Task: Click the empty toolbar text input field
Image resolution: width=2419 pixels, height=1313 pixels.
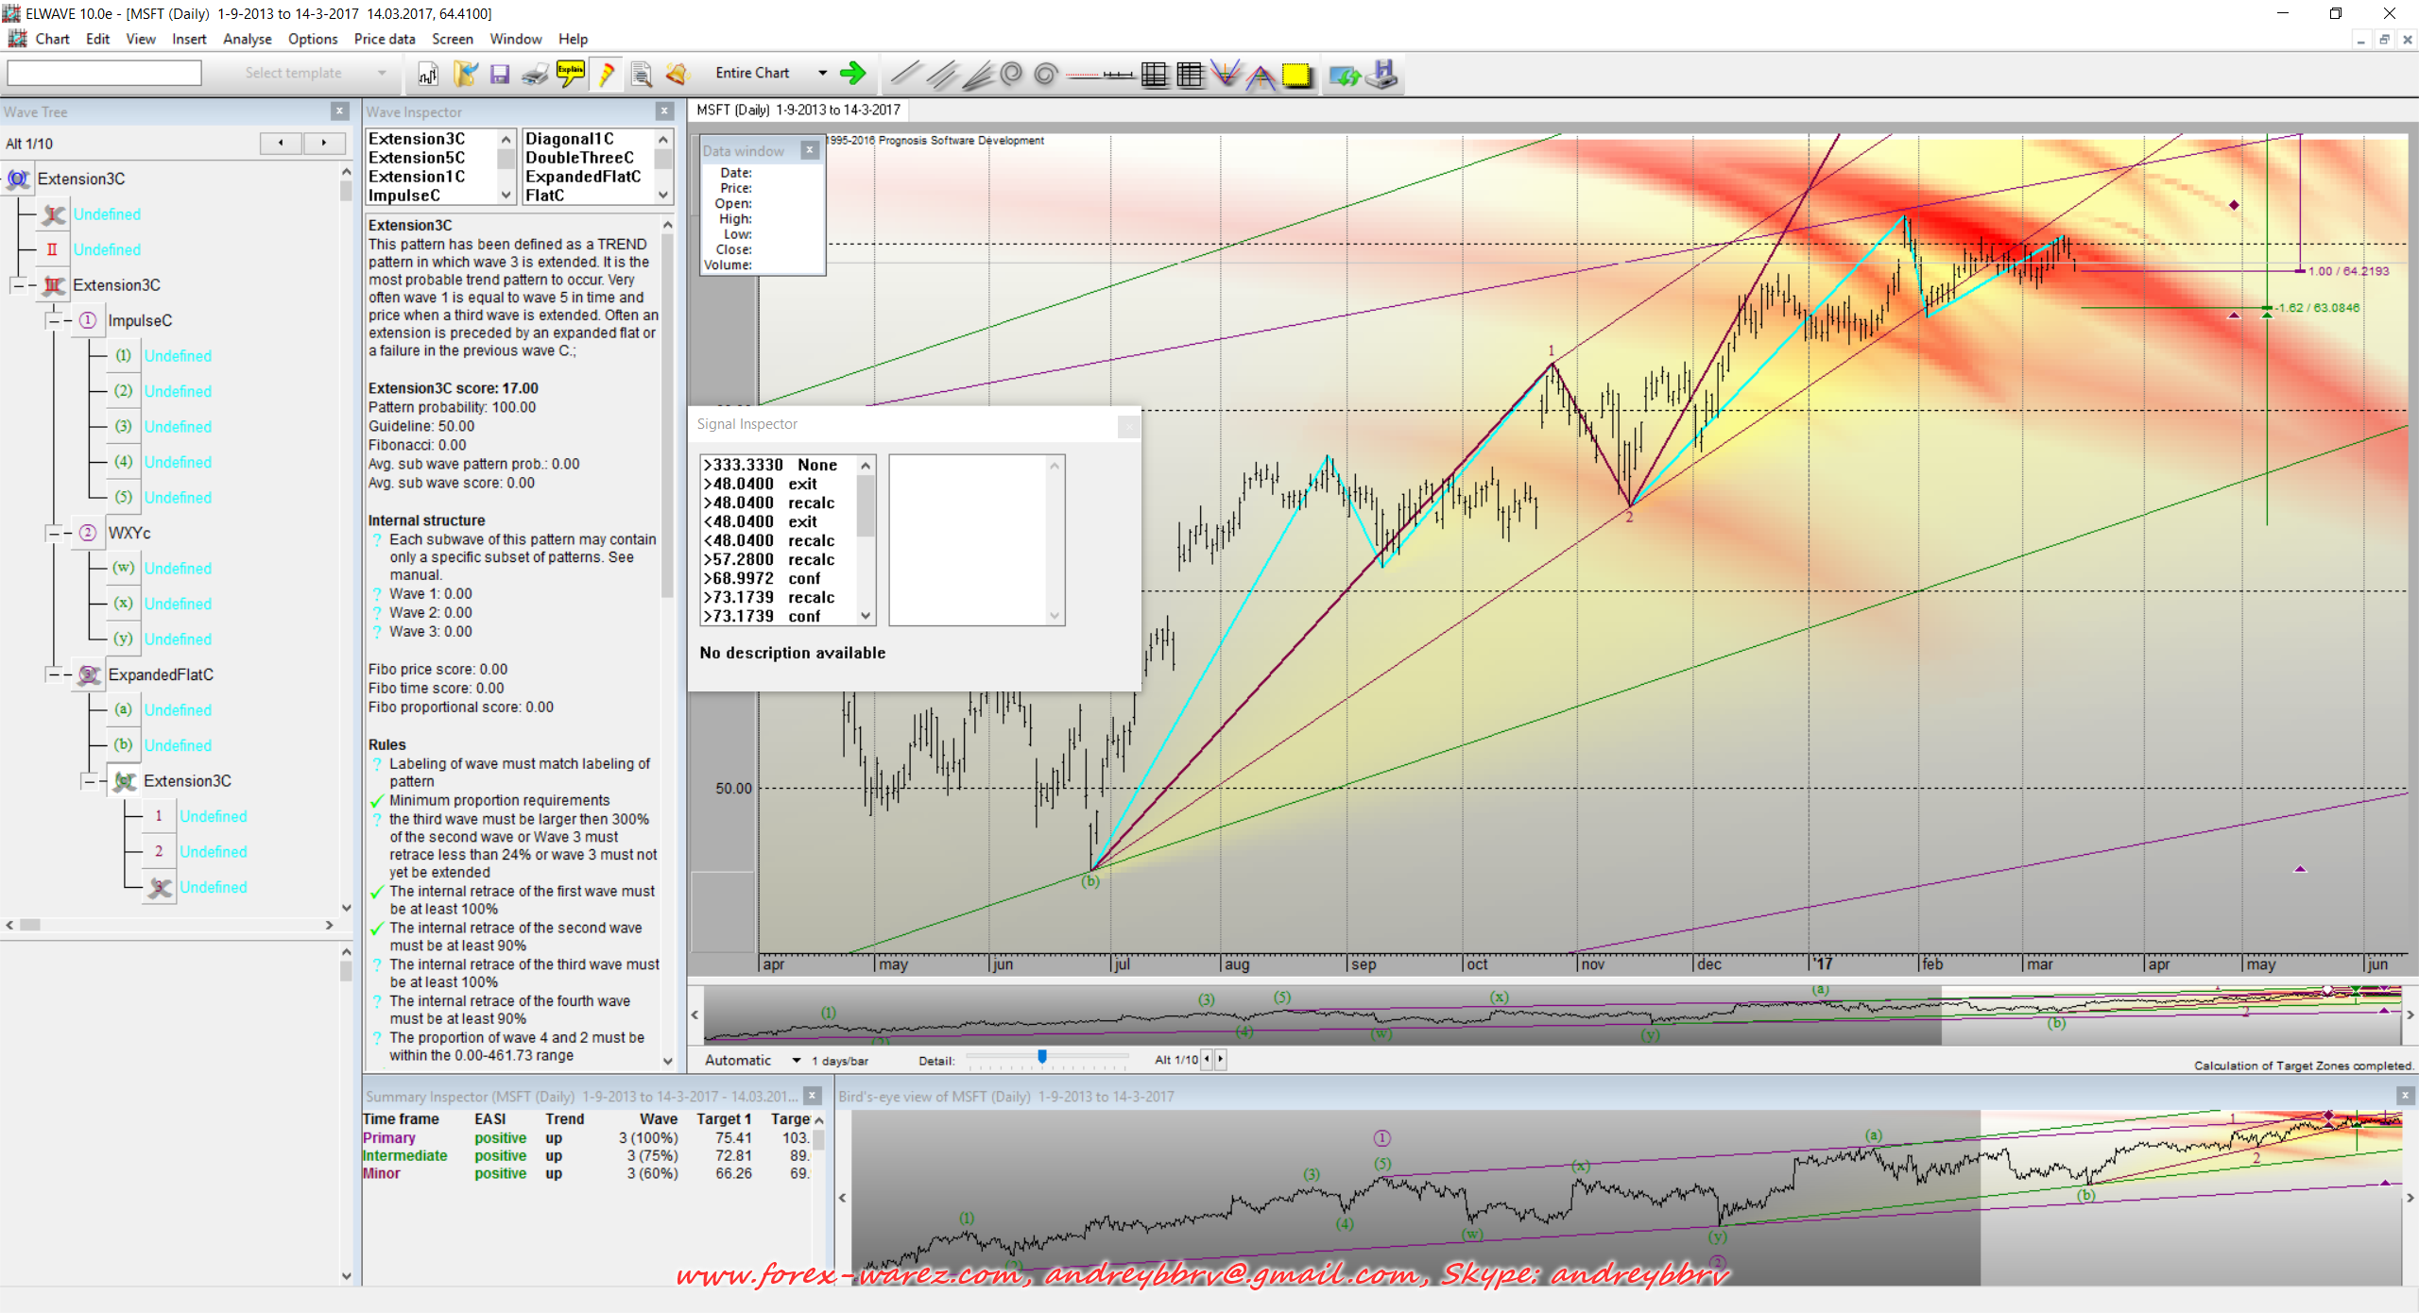Action: [x=104, y=73]
